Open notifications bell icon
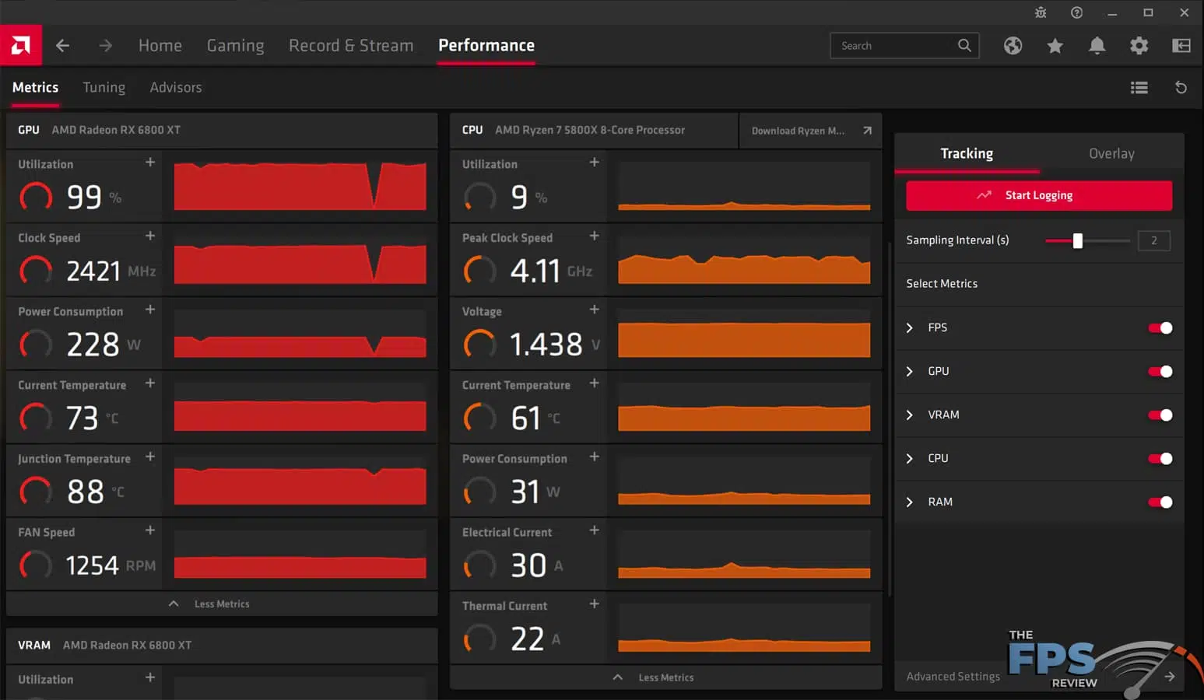Screen dimensions: 1204x700 [x=1097, y=46]
